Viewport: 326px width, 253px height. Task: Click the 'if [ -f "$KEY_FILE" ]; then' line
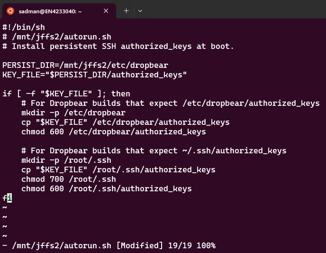pos(66,94)
